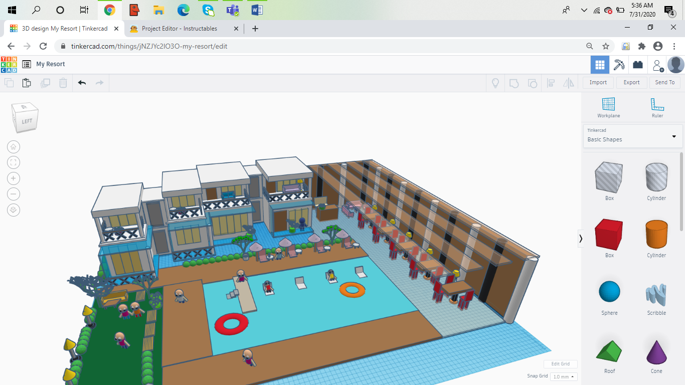Zoom out using the minus button

pyautogui.click(x=14, y=194)
